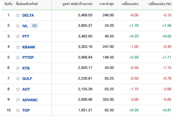This screenshot has height=117, width=177.
Task: Click the ชื่อย่อหลักทรัพย์ column header
Action: click(x=27, y=4)
